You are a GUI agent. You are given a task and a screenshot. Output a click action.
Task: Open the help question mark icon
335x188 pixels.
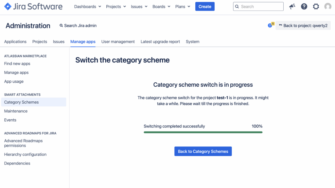tap(304, 7)
